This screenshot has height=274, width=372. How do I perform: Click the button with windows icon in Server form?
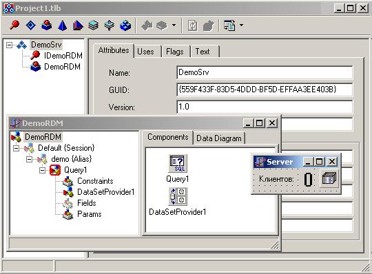point(329,178)
